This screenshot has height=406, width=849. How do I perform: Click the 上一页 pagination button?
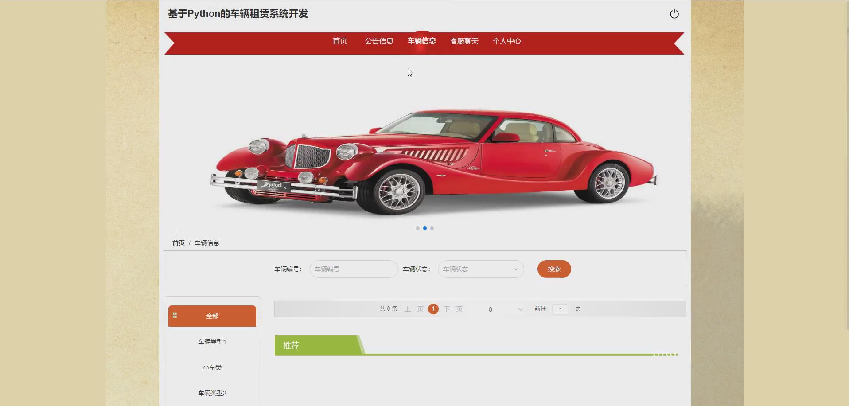[414, 309]
